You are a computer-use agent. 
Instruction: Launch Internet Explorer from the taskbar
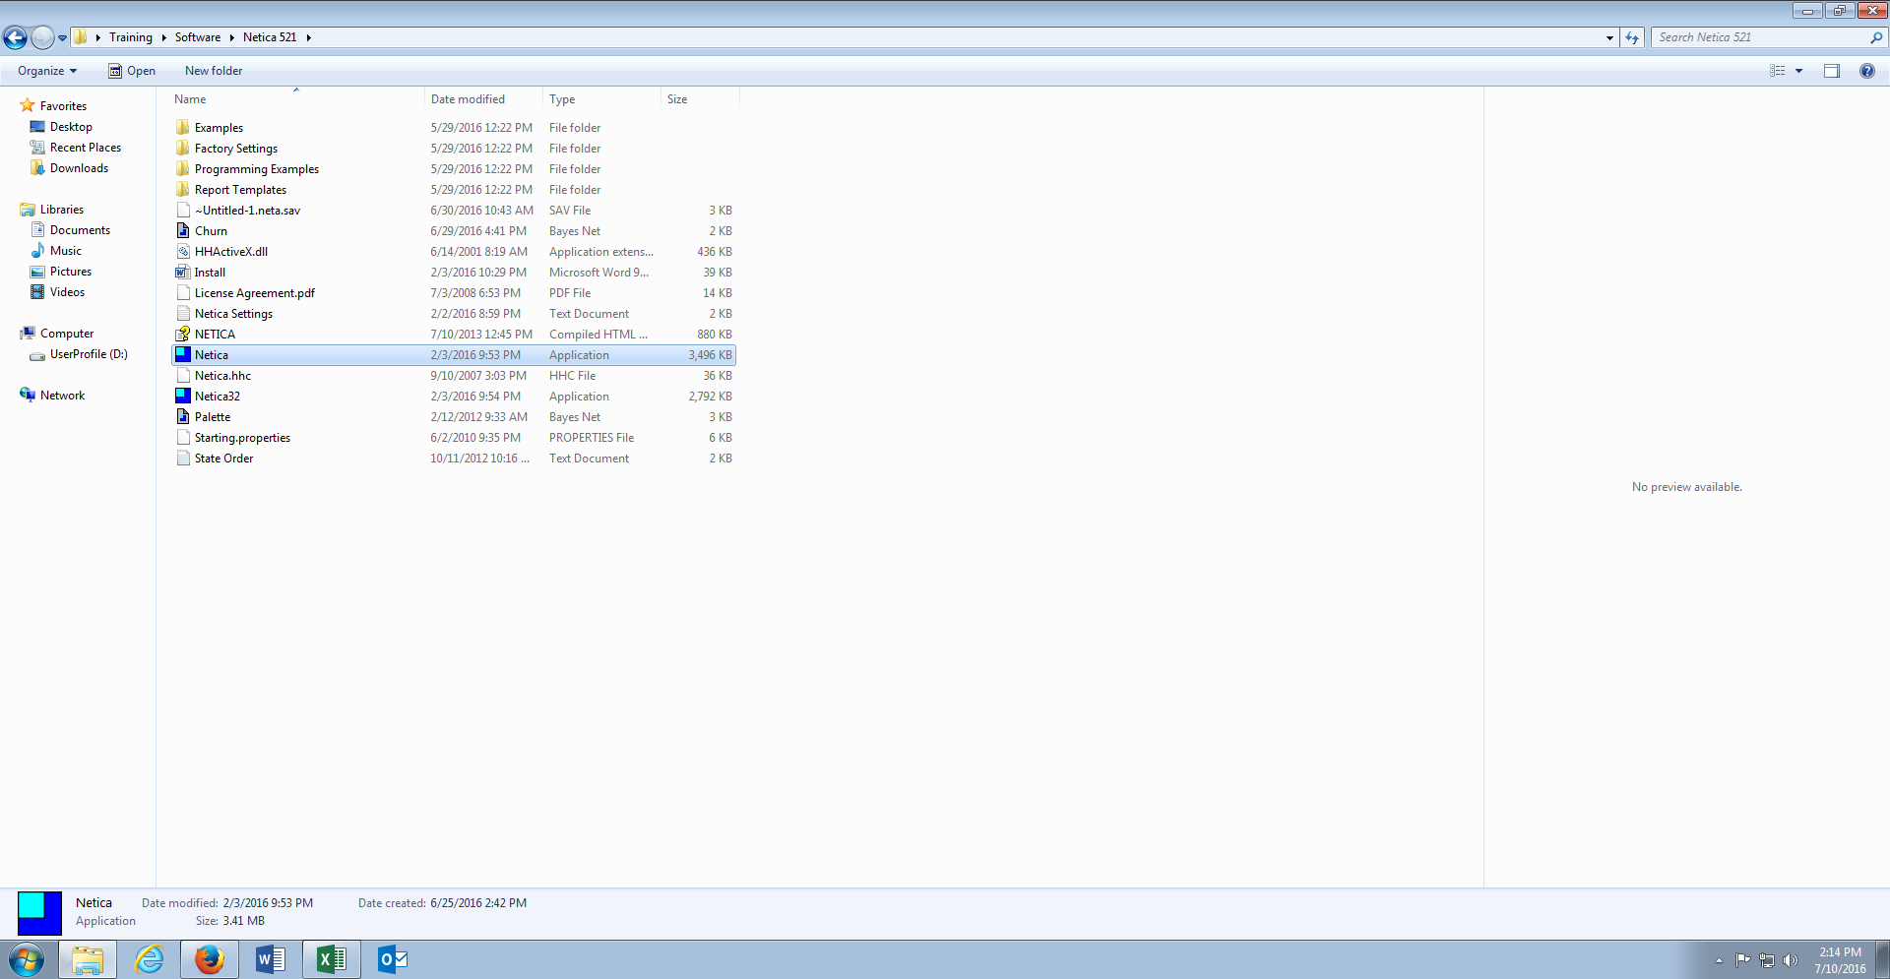[149, 959]
